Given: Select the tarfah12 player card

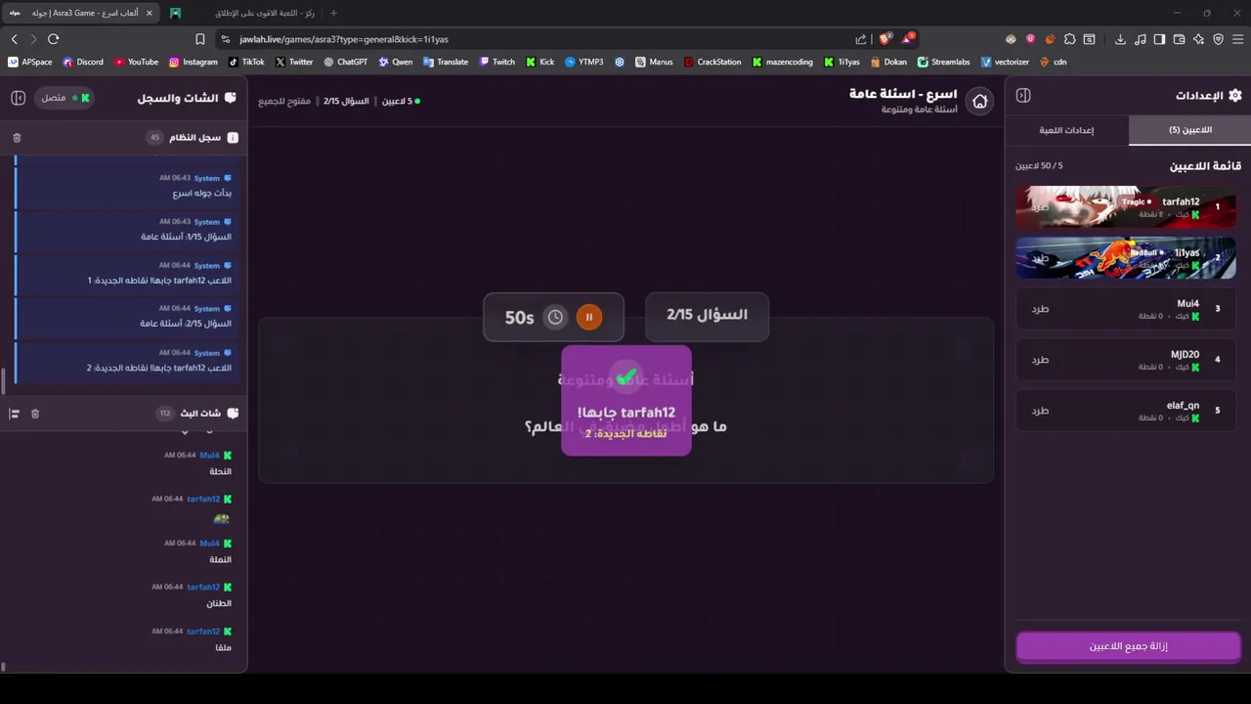Looking at the screenshot, I should click(x=1126, y=207).
